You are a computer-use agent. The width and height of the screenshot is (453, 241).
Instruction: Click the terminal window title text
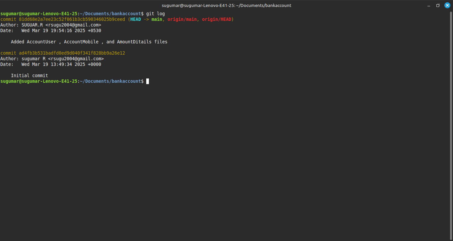coord(227,5)
